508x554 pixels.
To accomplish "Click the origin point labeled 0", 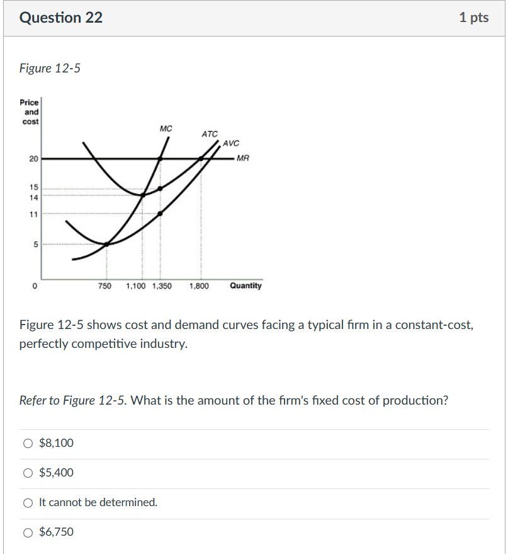I will pyautogui.click(x=35, y=286).
